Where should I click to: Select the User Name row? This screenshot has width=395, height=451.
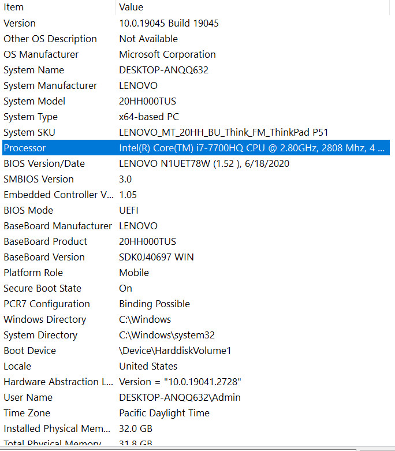(x=28, y=397)
